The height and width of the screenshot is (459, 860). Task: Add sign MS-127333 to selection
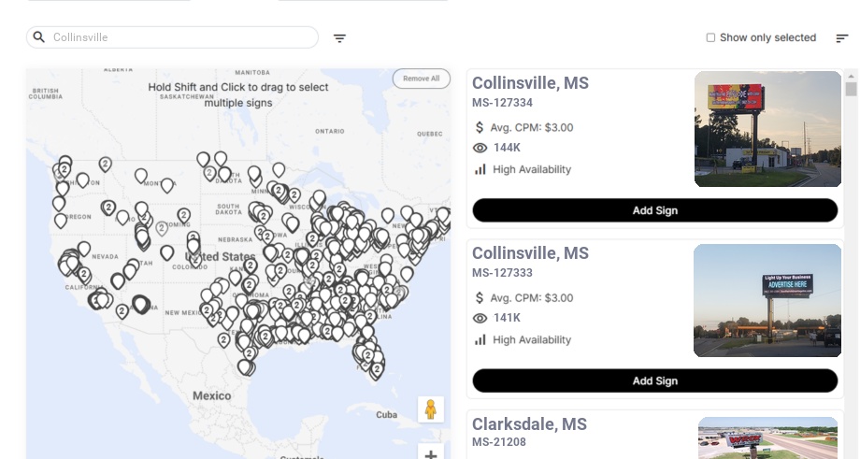[x=654, y=380]
